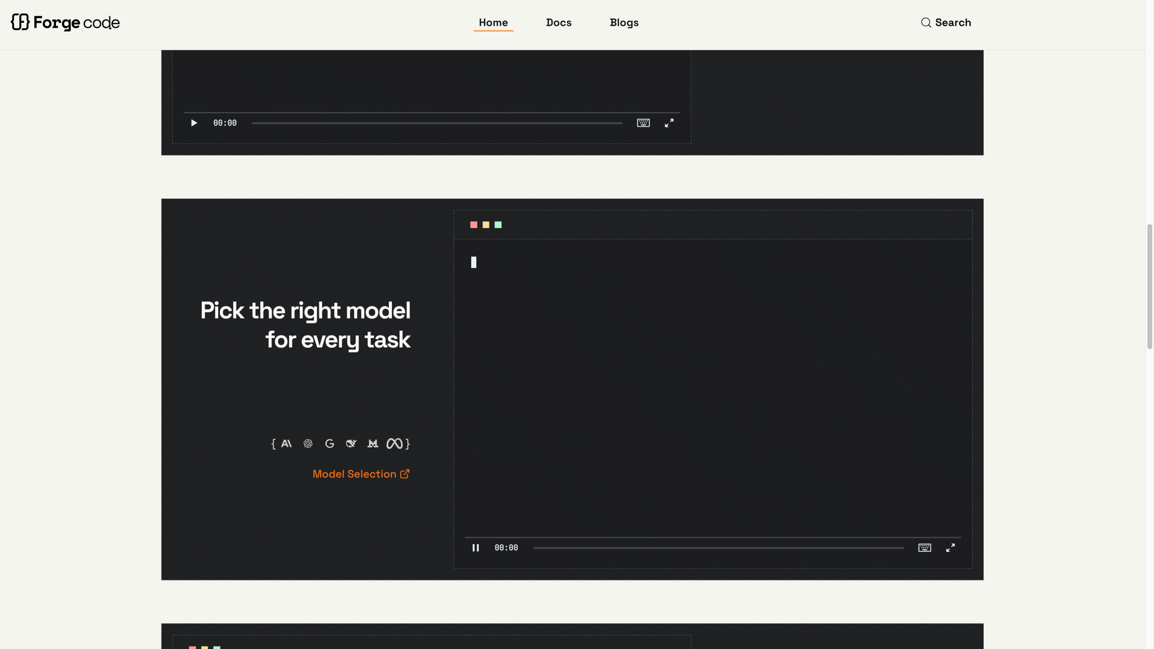Viewport: 1154px width, 649px height.
Task: Click the yellow terminal window dot
Action: [x=486, y=225]
